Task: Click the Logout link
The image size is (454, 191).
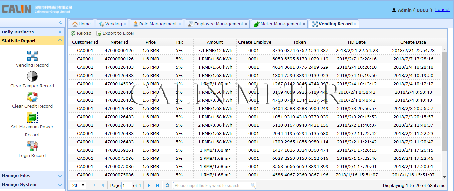Action: [442, 10]
